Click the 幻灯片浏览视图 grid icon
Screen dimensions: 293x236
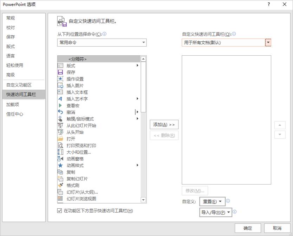coord(60,199)
